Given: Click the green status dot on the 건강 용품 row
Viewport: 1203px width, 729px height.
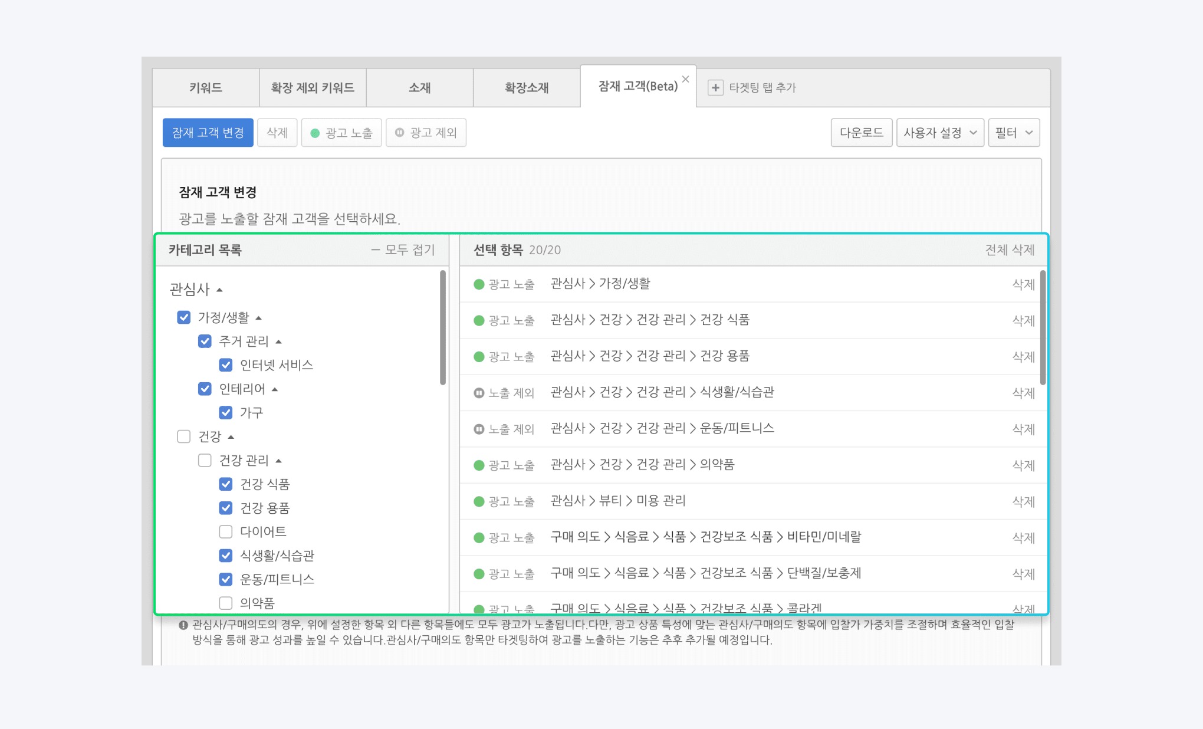Looking at the screenshot, I should [x=479, y=356].
